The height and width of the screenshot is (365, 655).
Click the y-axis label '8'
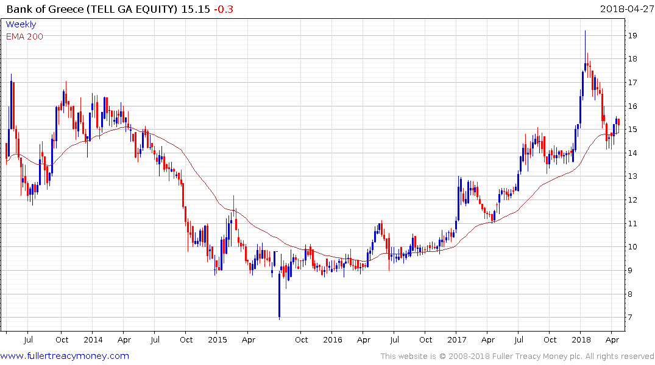click(631, 294)
